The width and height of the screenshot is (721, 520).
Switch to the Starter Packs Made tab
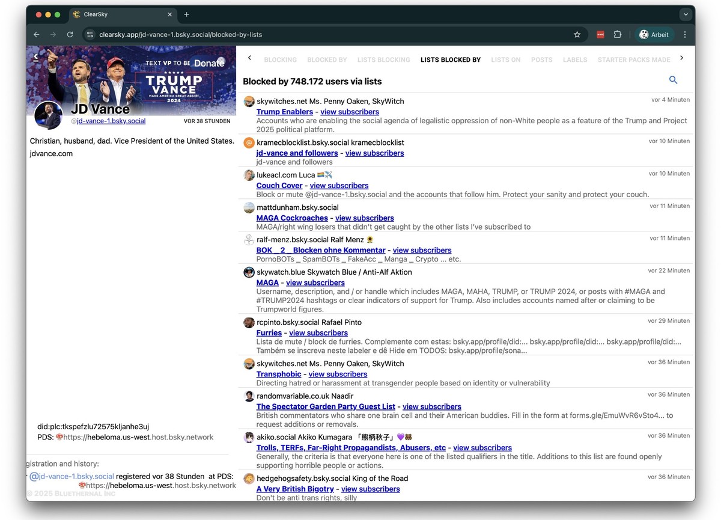634,60
